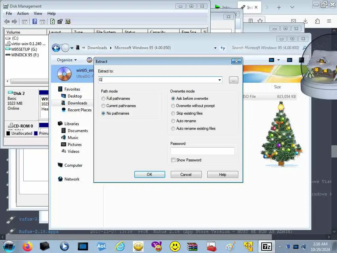The image size is (337, 253).
Task: Open Firefox list all tabs chevron
Action: (x=292, y=8)
